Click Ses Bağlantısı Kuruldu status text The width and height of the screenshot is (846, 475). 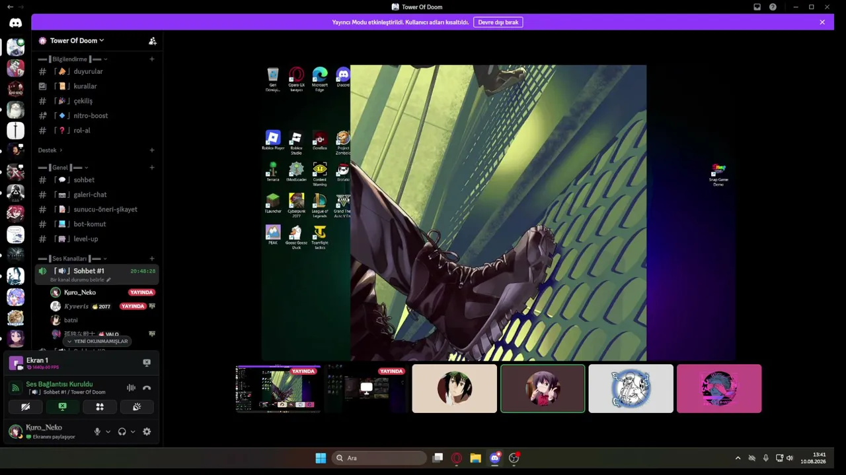point(59,384)
